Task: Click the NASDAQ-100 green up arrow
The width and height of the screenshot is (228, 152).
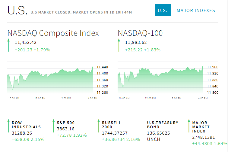Action: [119, 45]
